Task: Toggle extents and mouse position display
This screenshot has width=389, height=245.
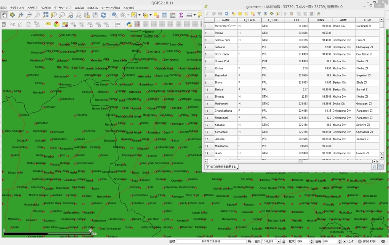Action: point(250,241)
